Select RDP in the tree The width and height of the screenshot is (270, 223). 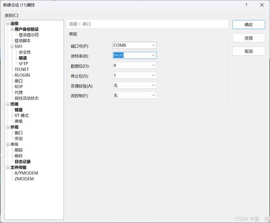[19, 87]
